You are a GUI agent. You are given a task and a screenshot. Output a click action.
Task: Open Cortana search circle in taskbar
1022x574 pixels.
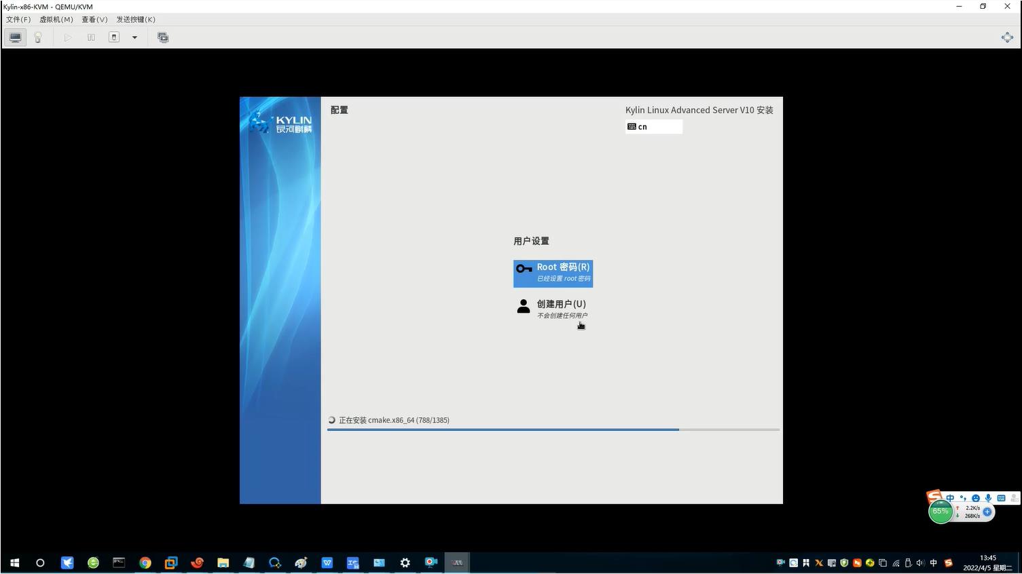[40, 562]
